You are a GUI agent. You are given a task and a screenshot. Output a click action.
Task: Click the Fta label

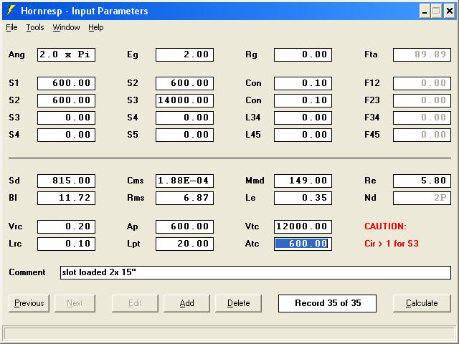[x=371, y=54]
